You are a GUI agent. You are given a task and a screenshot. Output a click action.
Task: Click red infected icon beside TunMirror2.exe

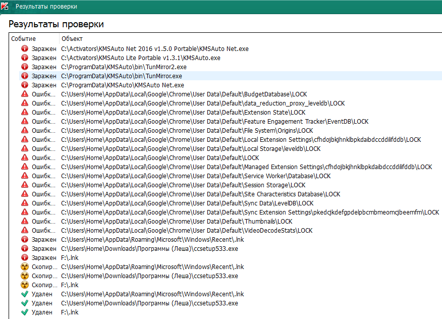24,67
